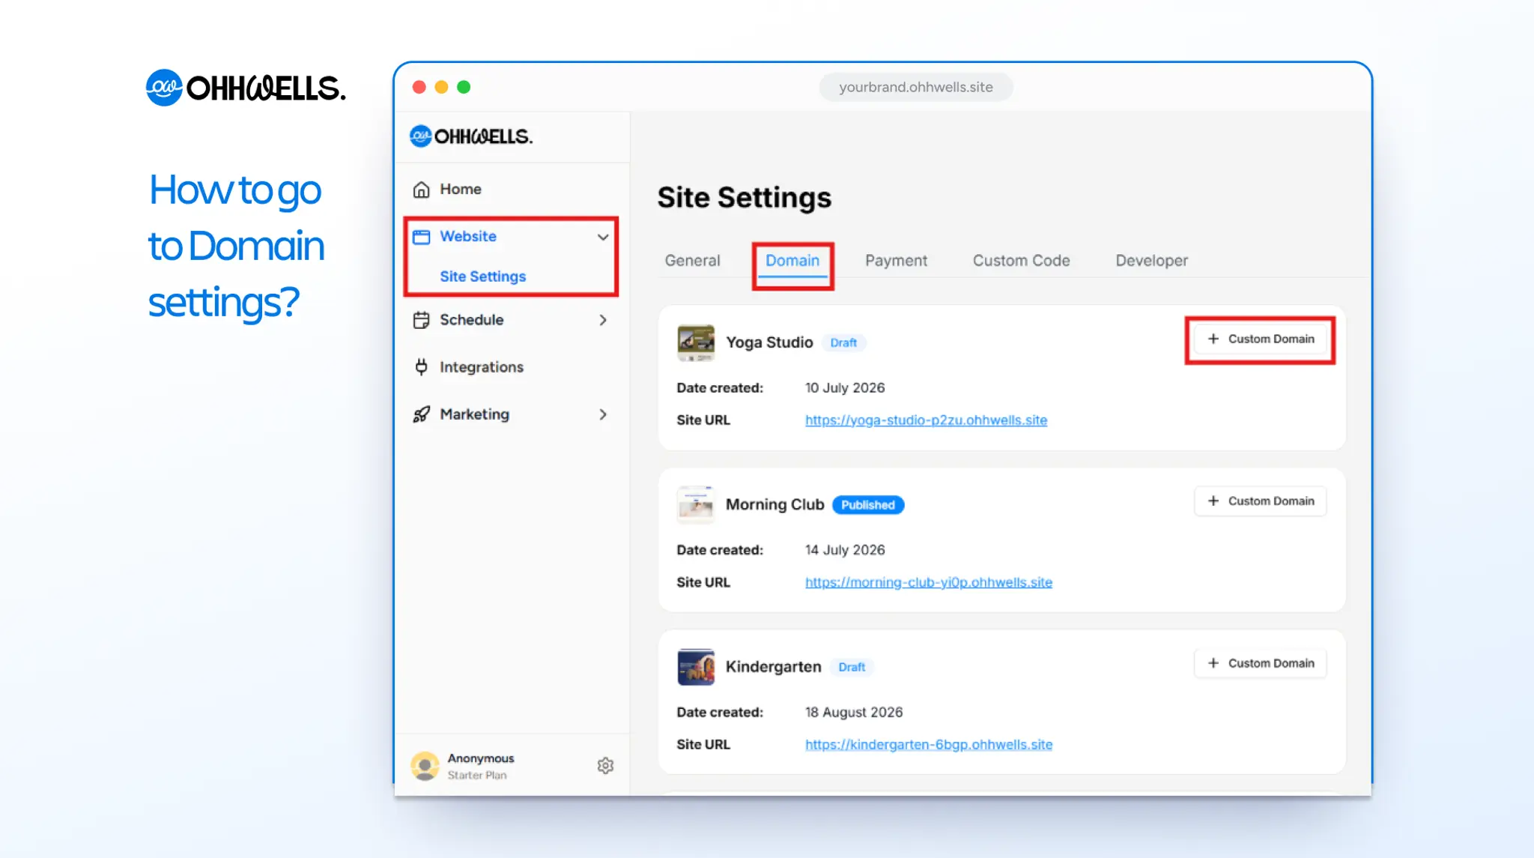
Task: Select the Integrations sidebar item
Action: pyautogui.click(x=512, y=367)
